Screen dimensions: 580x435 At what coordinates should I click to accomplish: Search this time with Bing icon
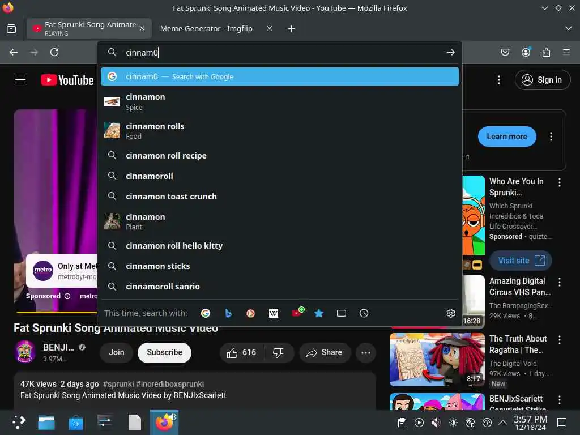coord(228,313)
